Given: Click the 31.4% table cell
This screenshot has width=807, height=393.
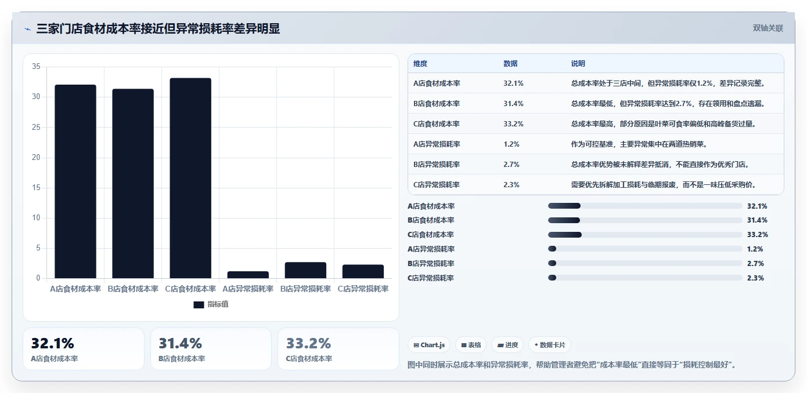Looking at the screenshot, I should [513, 104].
